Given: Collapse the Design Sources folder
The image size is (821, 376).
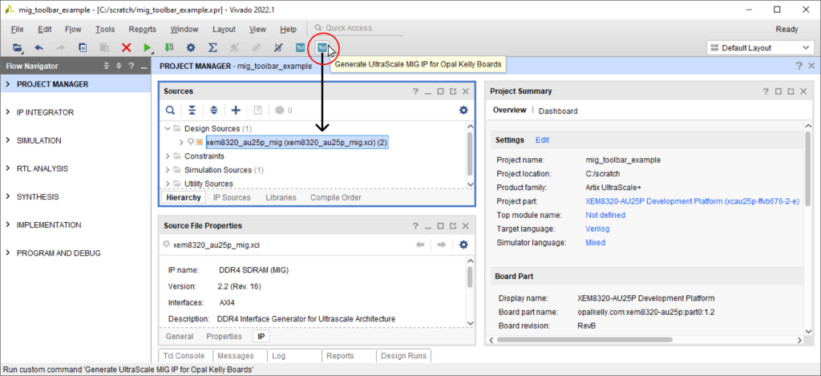Looking at the screenshot, I should 168,128.
